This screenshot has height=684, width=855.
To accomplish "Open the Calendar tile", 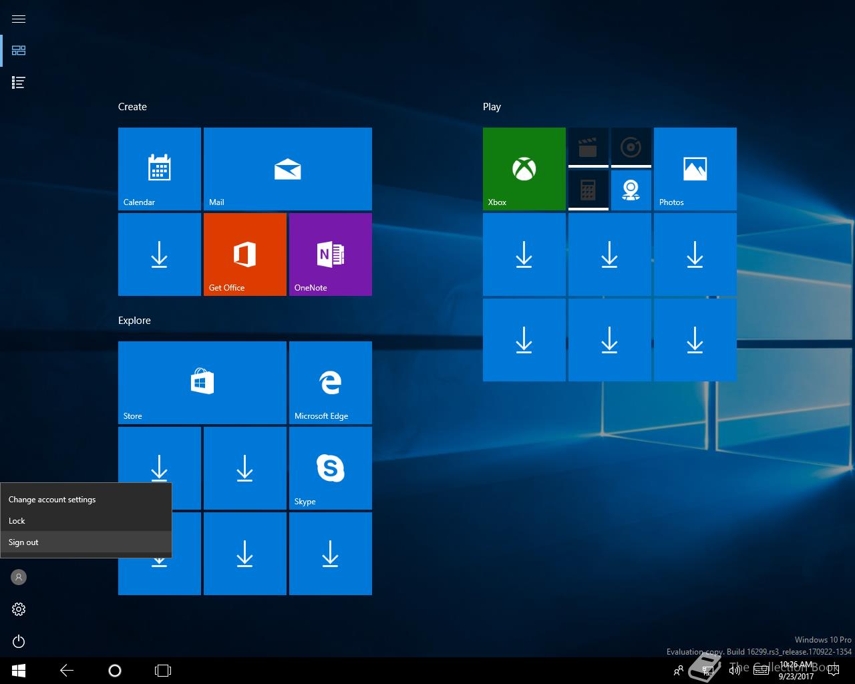I will (x=160, y=169).
